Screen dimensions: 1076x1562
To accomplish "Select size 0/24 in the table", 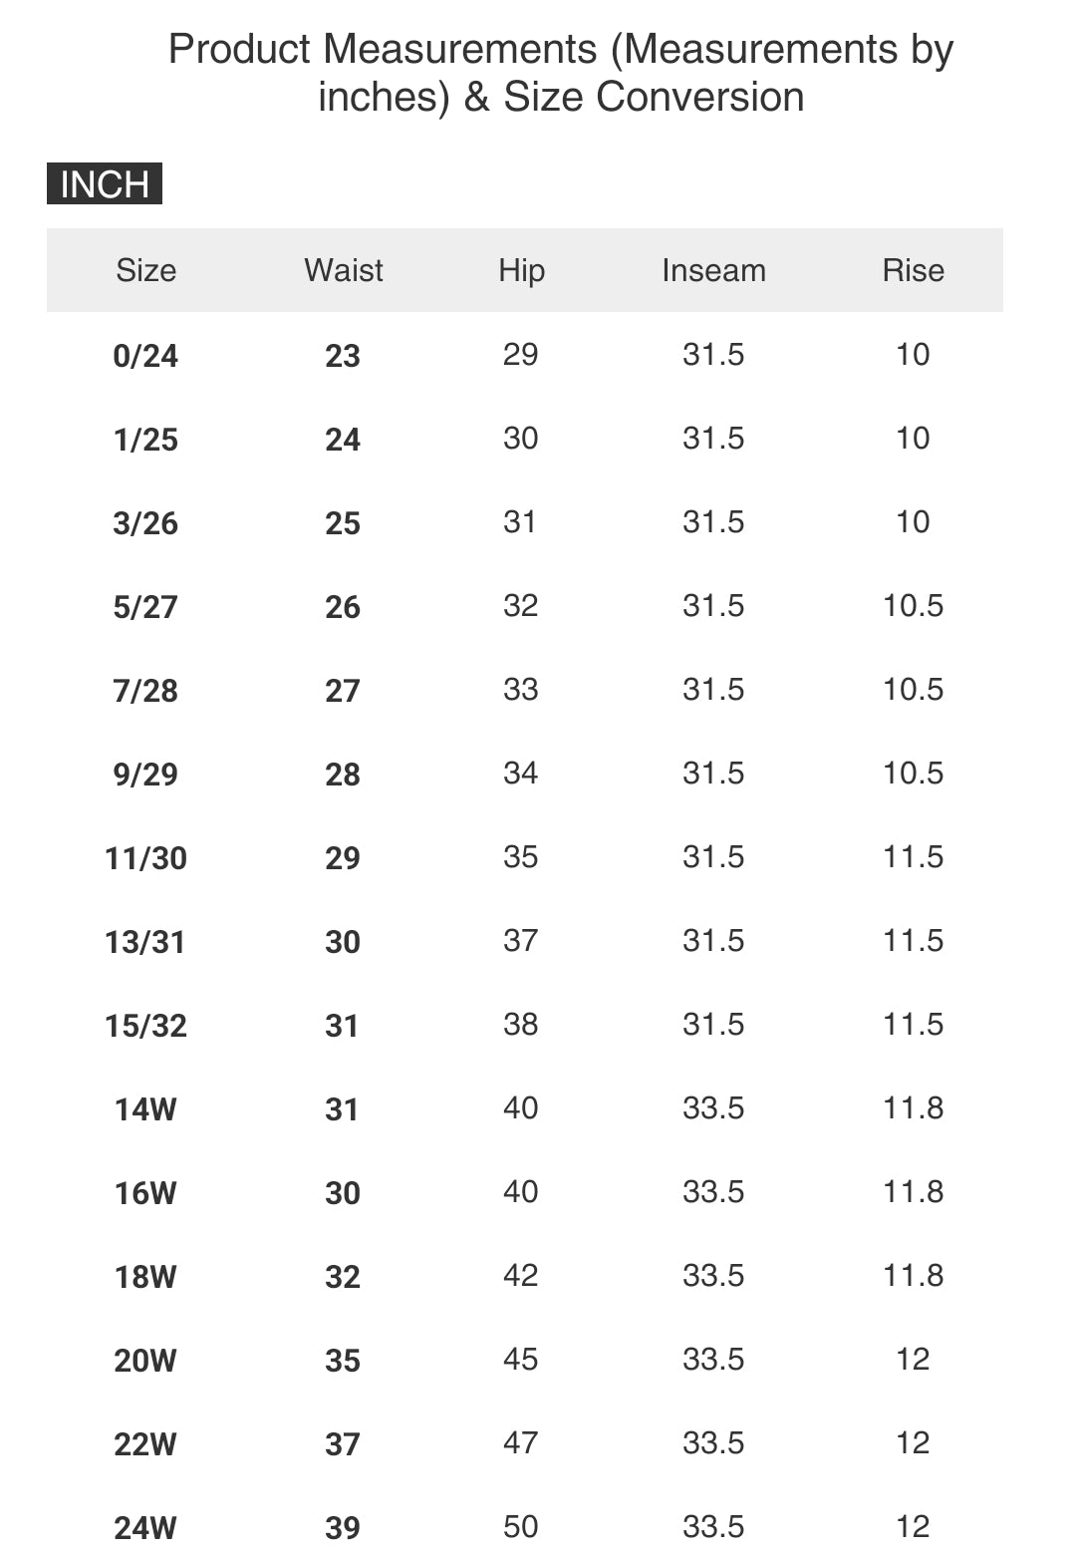I will [145, 356].
